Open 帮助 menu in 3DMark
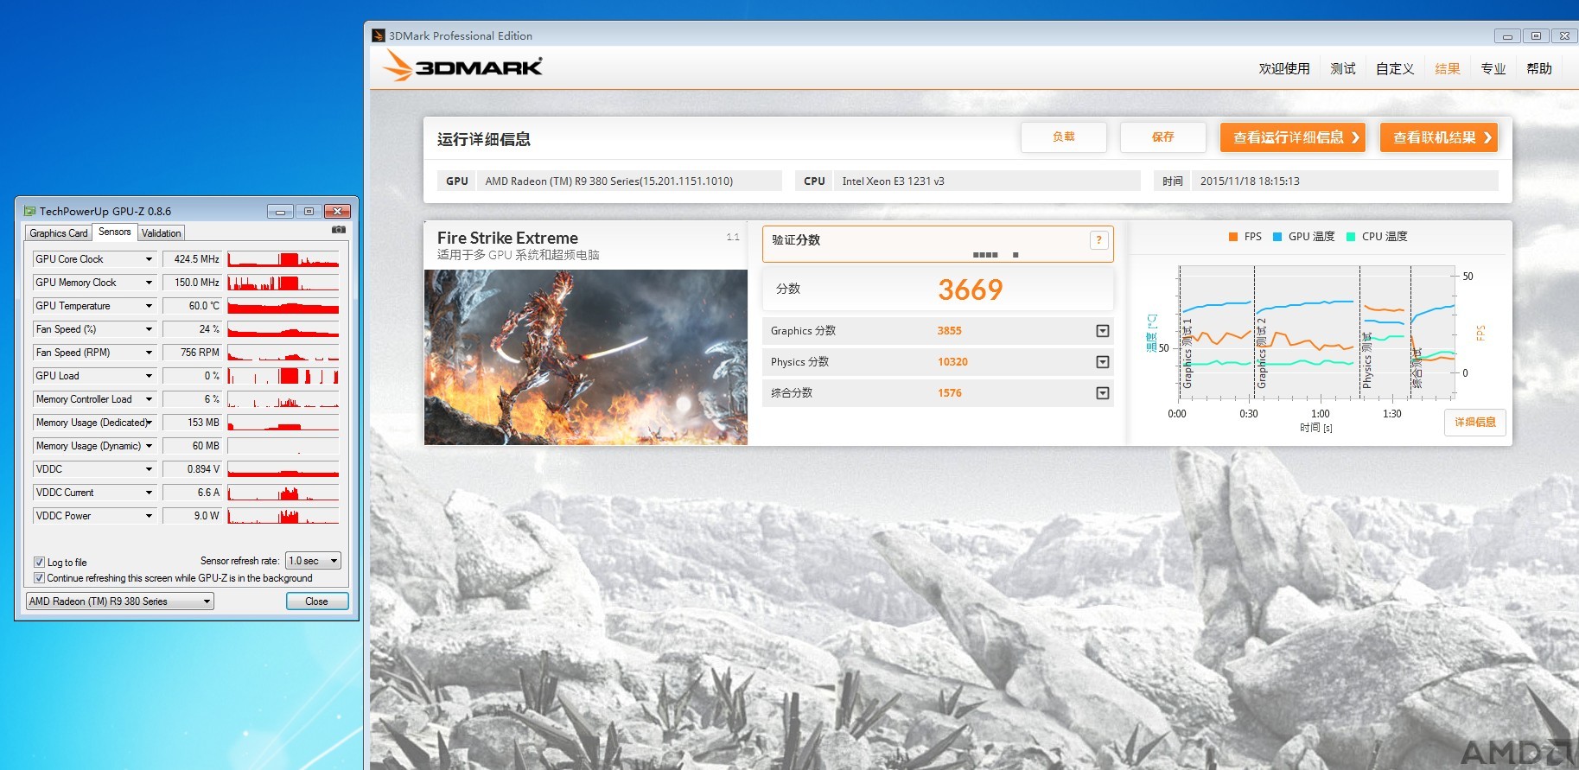The width and height of the screenshot is (1579, 770). click(1539, 68)
